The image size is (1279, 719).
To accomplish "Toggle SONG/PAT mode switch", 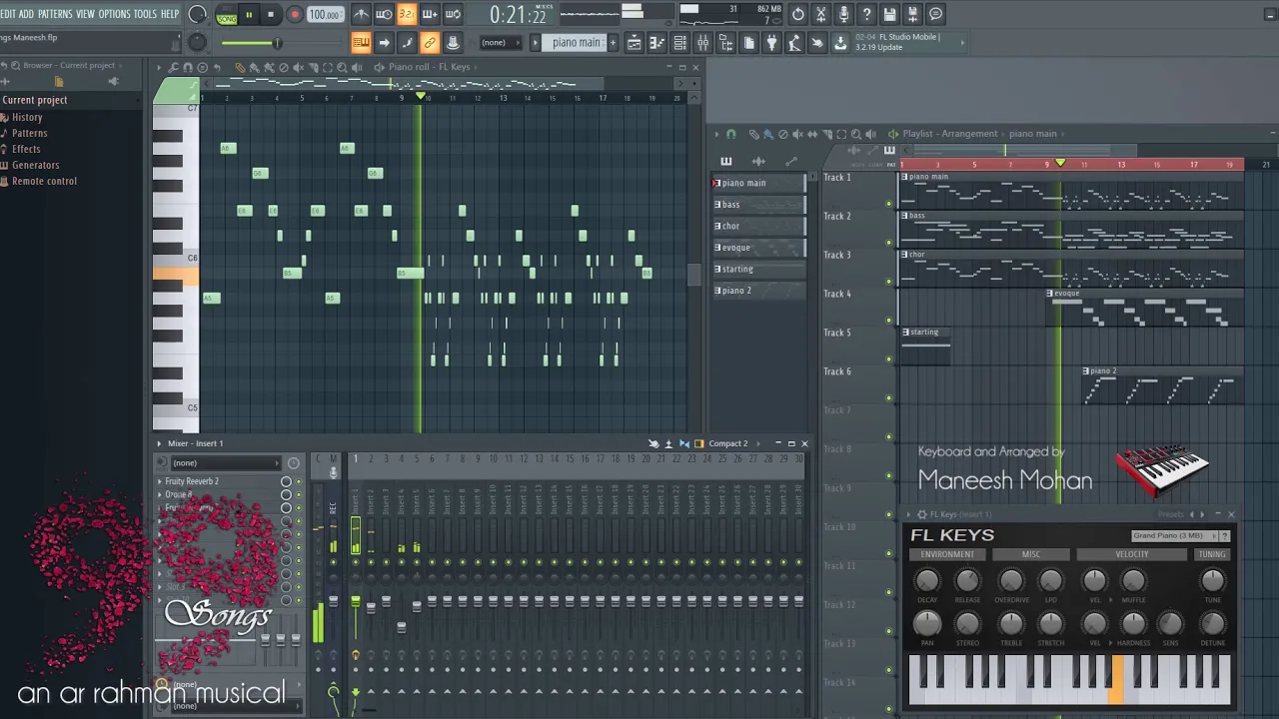I will pos(227,14).
